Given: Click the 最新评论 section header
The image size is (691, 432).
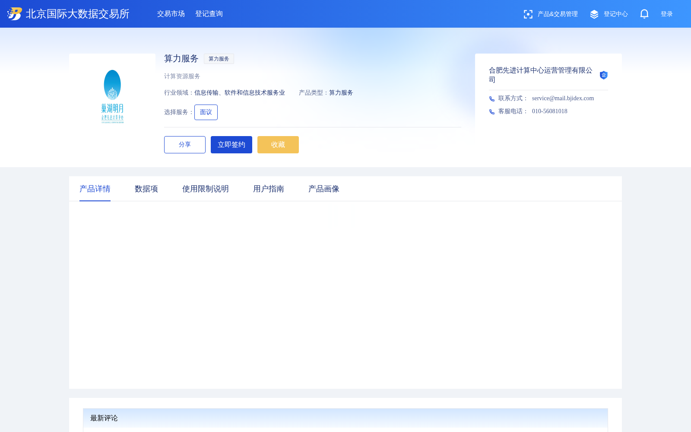Looking at the screenshot, I should 345,418.
